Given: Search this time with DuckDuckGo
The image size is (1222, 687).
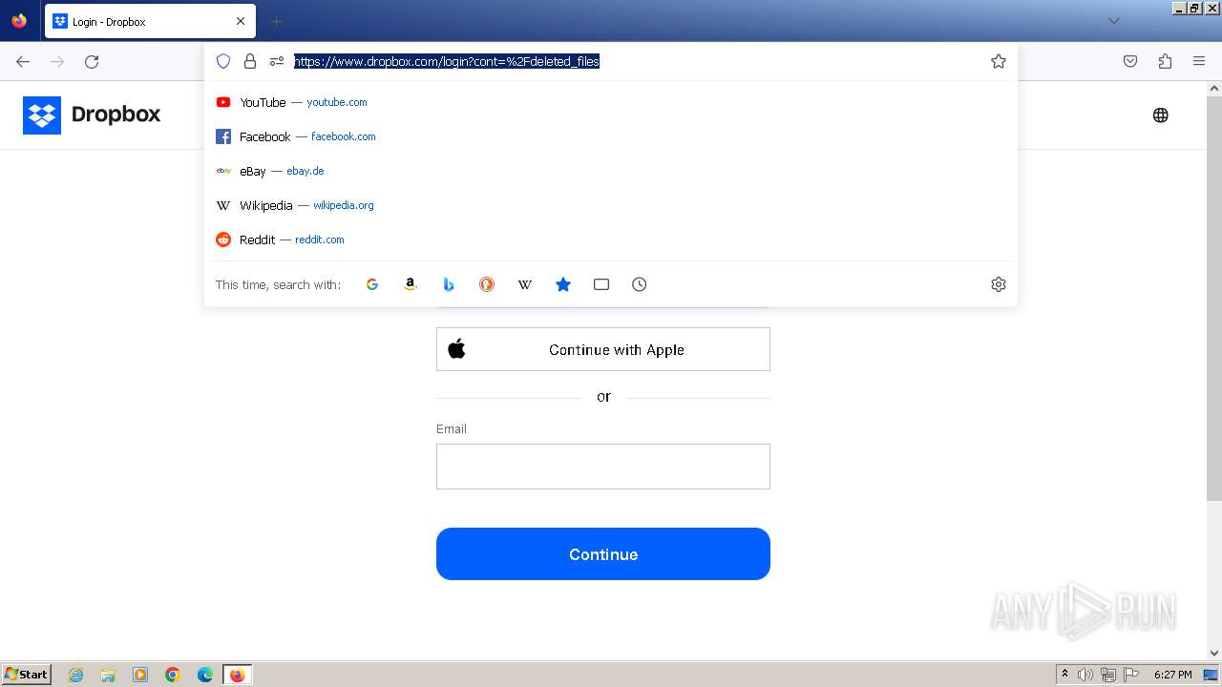Looking at the screenshot, I should [x=487, y=284].
